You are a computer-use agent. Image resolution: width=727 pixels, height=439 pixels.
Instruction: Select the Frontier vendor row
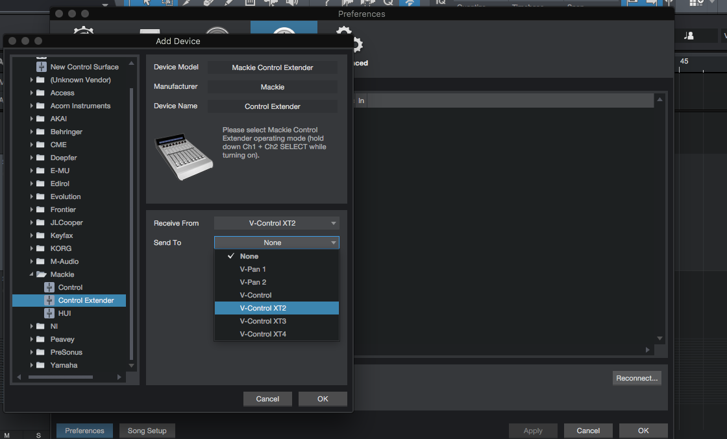pyautogui.click(x=69, y=209)
